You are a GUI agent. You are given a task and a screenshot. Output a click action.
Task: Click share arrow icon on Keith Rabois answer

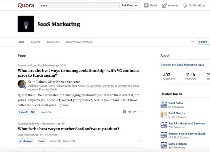tap(135, 112)
